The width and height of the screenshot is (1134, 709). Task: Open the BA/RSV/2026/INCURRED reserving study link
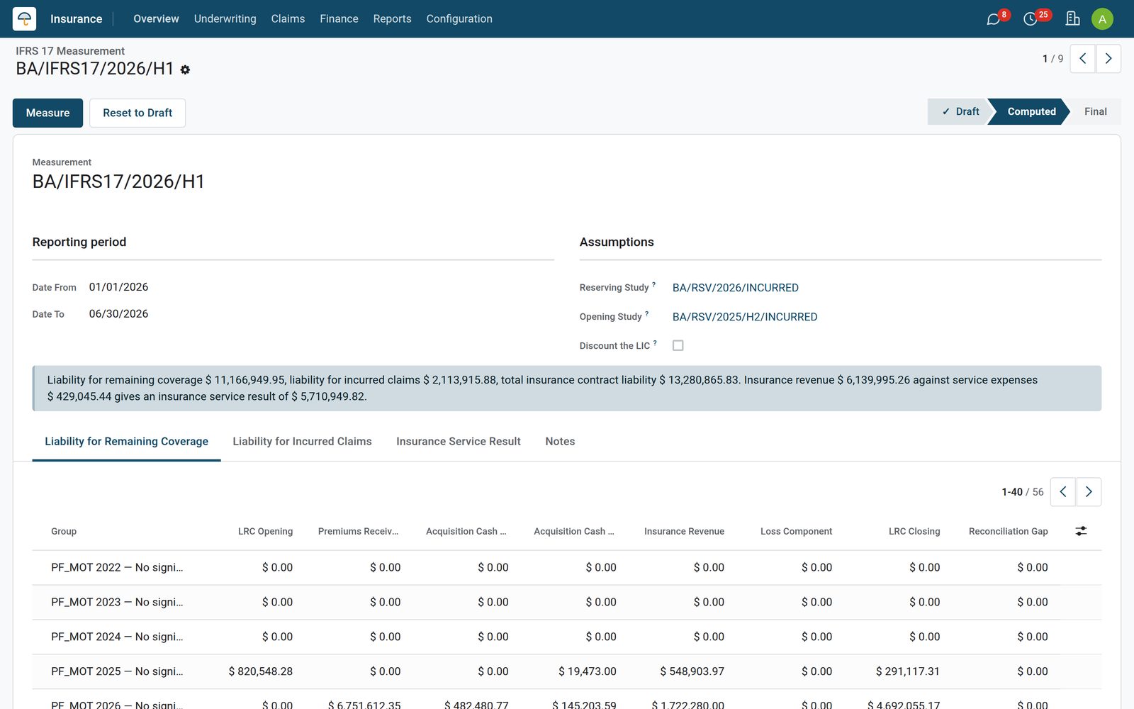point(735,287)
